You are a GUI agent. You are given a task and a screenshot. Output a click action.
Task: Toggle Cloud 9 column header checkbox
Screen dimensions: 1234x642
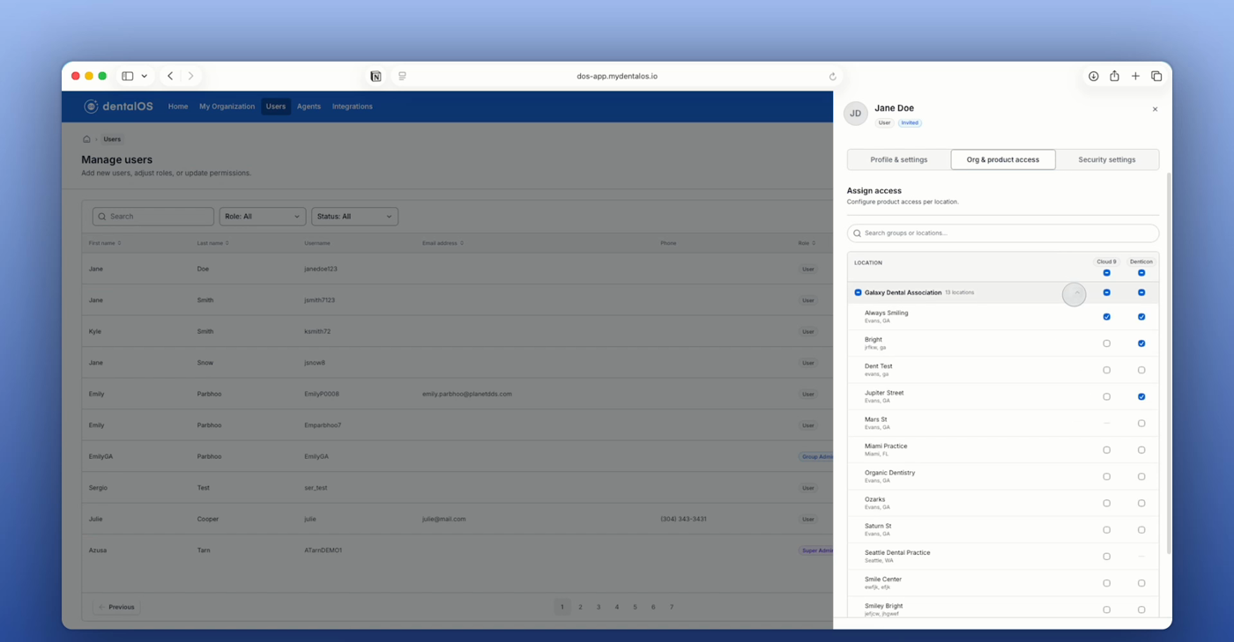pyautogui.click(x=1106, y=273)
